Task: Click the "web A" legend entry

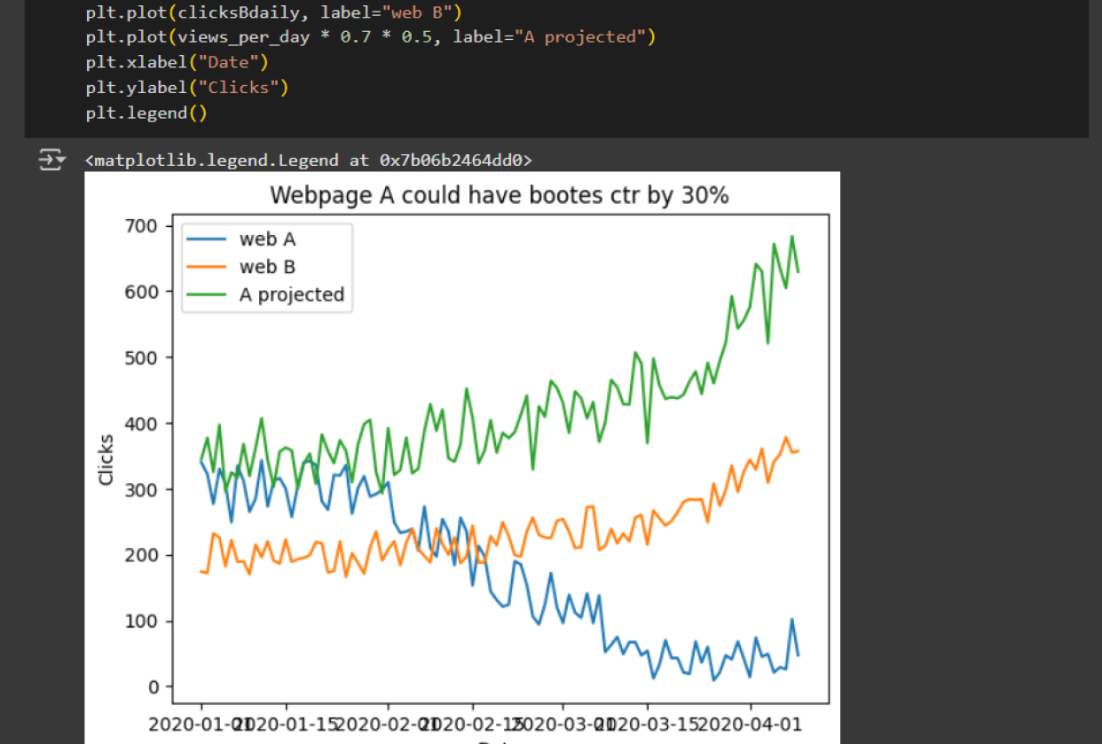Action: click(x=268, y=239)
